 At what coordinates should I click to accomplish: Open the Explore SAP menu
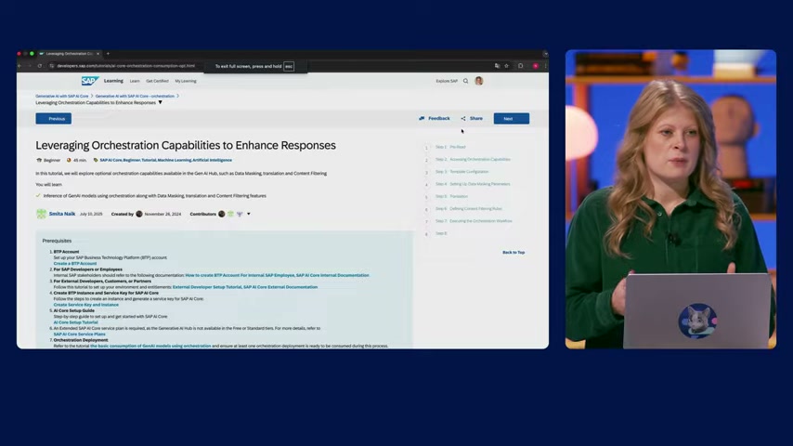[447, 81]
